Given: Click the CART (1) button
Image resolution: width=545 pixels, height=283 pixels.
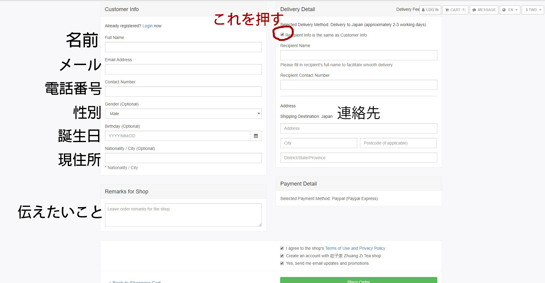Looking at the screenshot, I should pos(455,10).
